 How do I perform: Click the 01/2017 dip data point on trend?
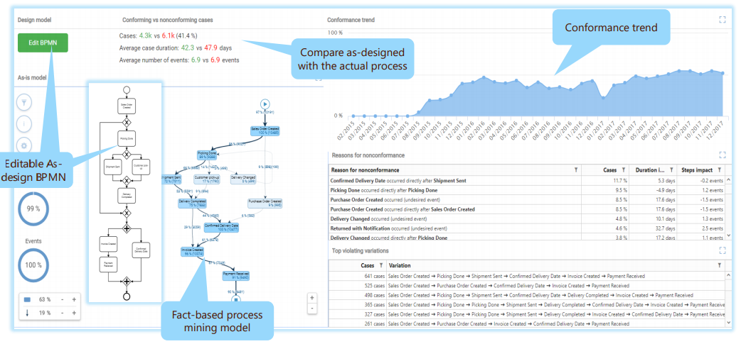(603, 98)
